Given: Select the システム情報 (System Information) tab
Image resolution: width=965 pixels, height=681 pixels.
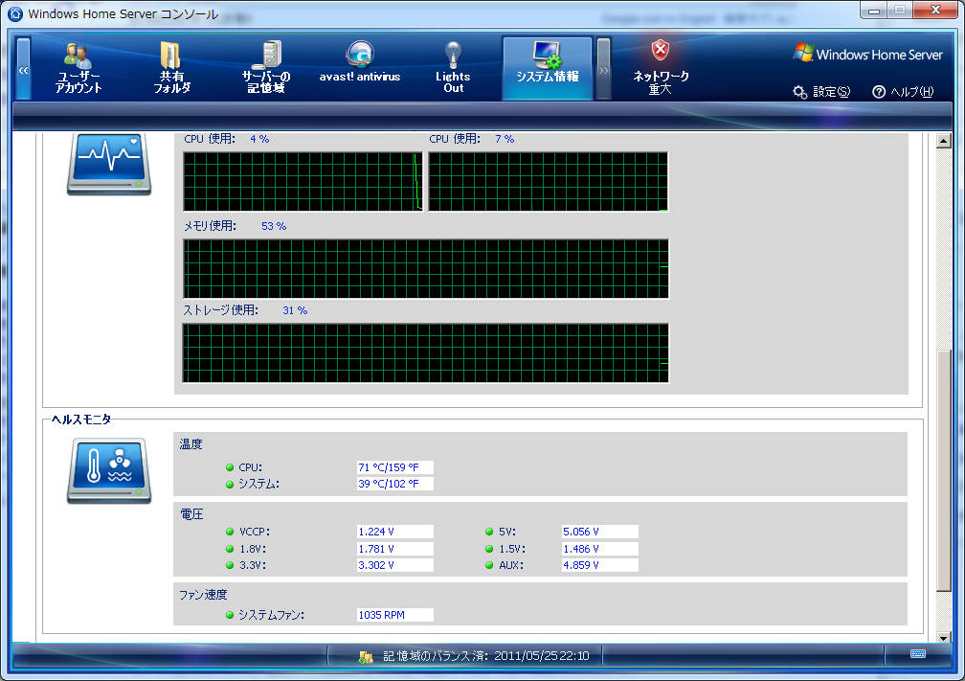Looking at the screenshot, I should pos(547,68).
